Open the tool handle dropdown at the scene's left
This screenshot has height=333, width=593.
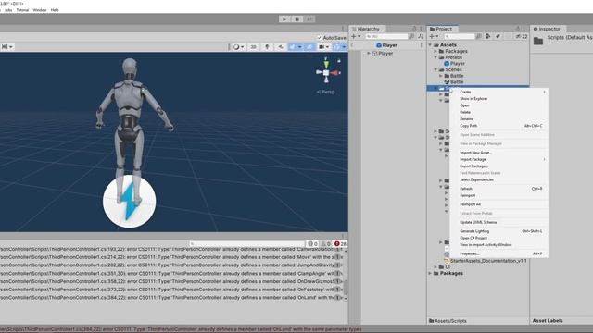coord(7,47)
